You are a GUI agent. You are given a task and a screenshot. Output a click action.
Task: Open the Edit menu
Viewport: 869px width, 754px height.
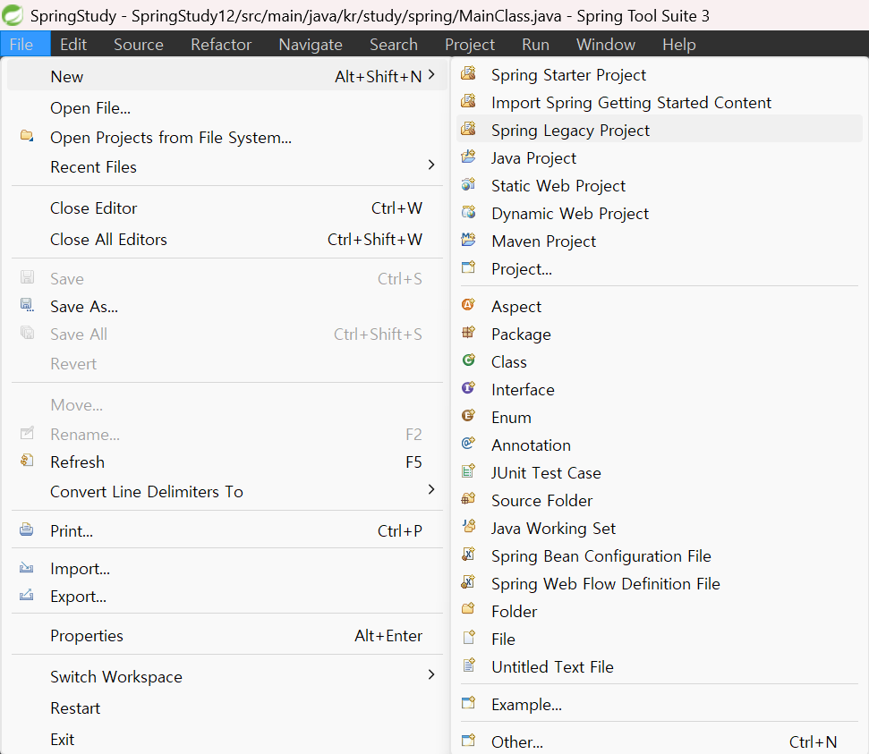(x=73, y=45)
